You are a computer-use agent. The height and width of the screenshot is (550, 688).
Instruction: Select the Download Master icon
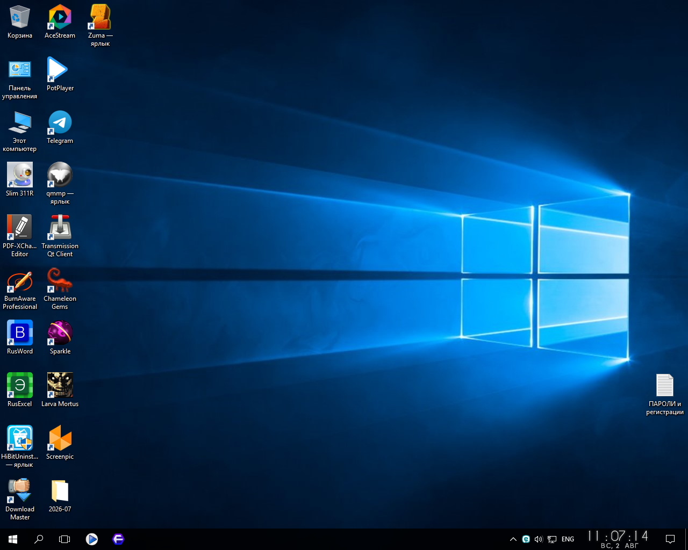coord(20,500)
